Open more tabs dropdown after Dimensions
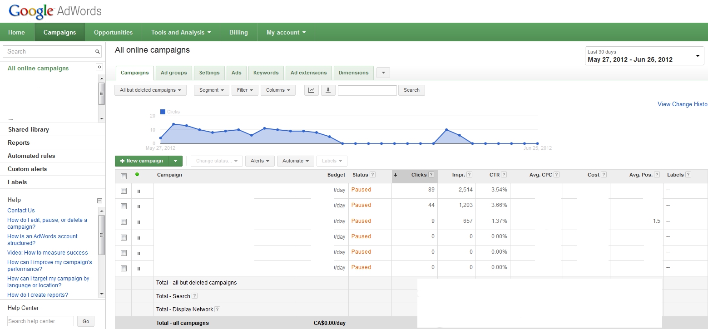 click(383, 73)
